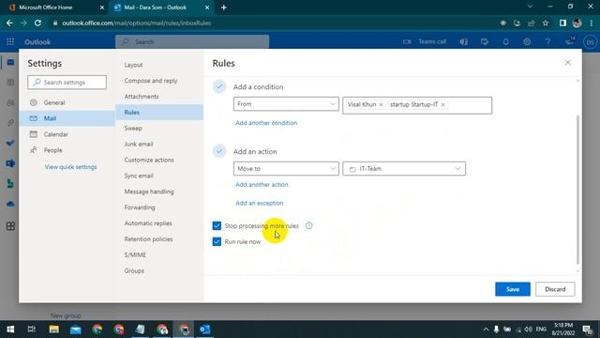The width and height of the screenshot is (600, 338).
Task: Select the People settings category
Action: pyautogui.click(x=67, y=150)
